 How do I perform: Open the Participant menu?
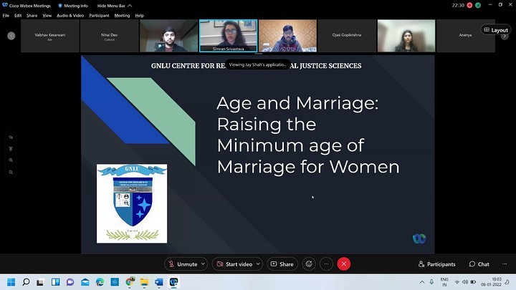point(100,15)
